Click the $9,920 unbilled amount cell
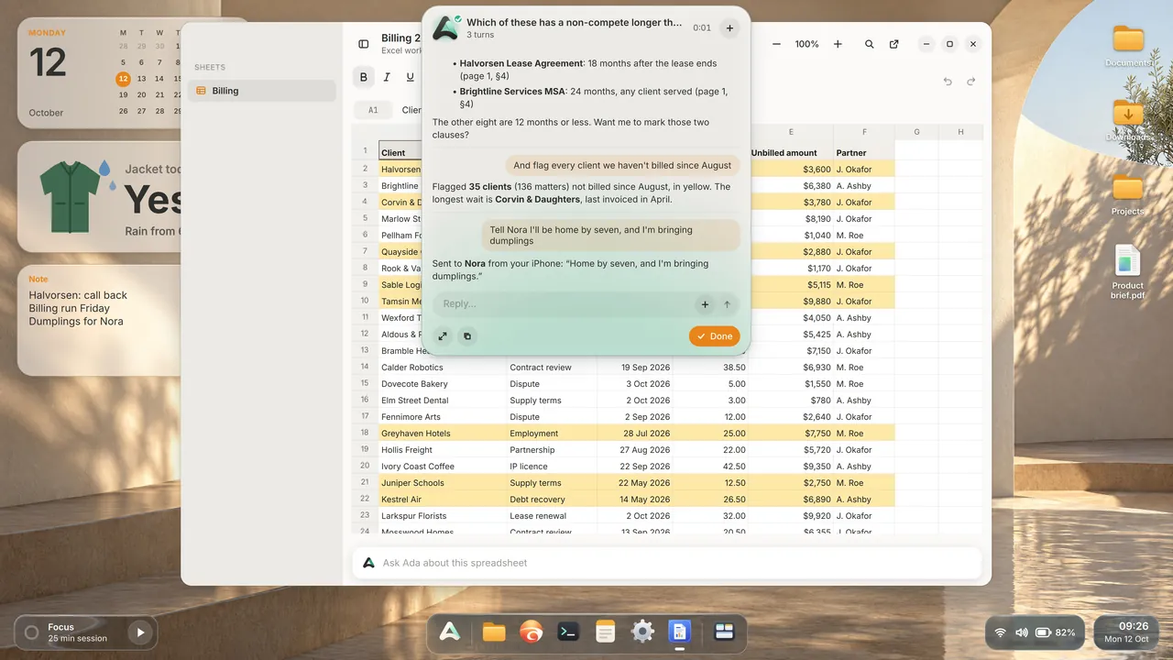 pyautogui.click(x=791, y=516)
